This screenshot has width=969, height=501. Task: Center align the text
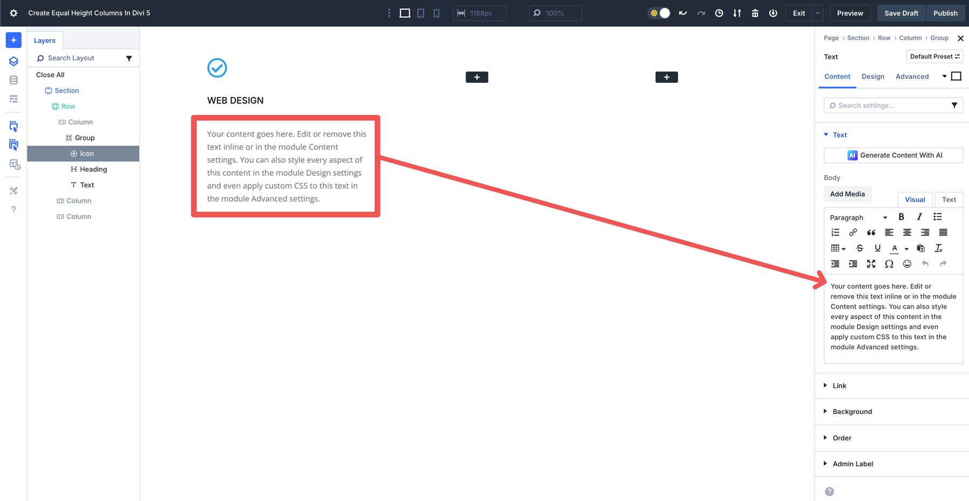point(907,232)
